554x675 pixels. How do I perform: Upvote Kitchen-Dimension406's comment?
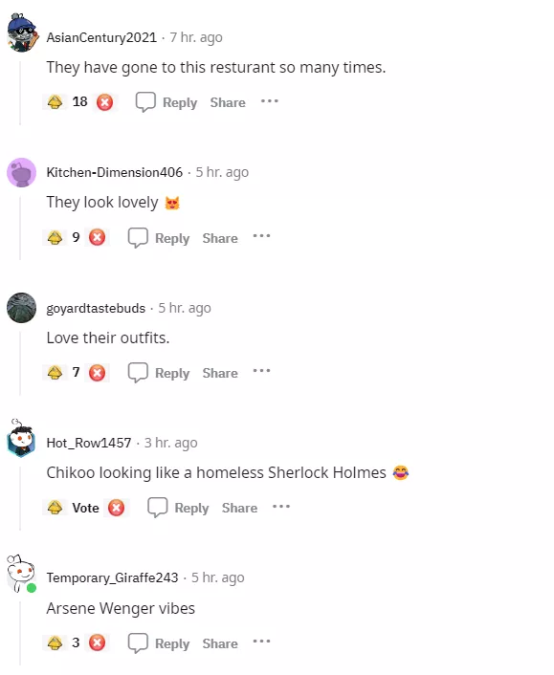coord(55,237)
